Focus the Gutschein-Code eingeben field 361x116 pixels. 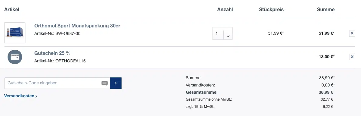click(57, 83)
